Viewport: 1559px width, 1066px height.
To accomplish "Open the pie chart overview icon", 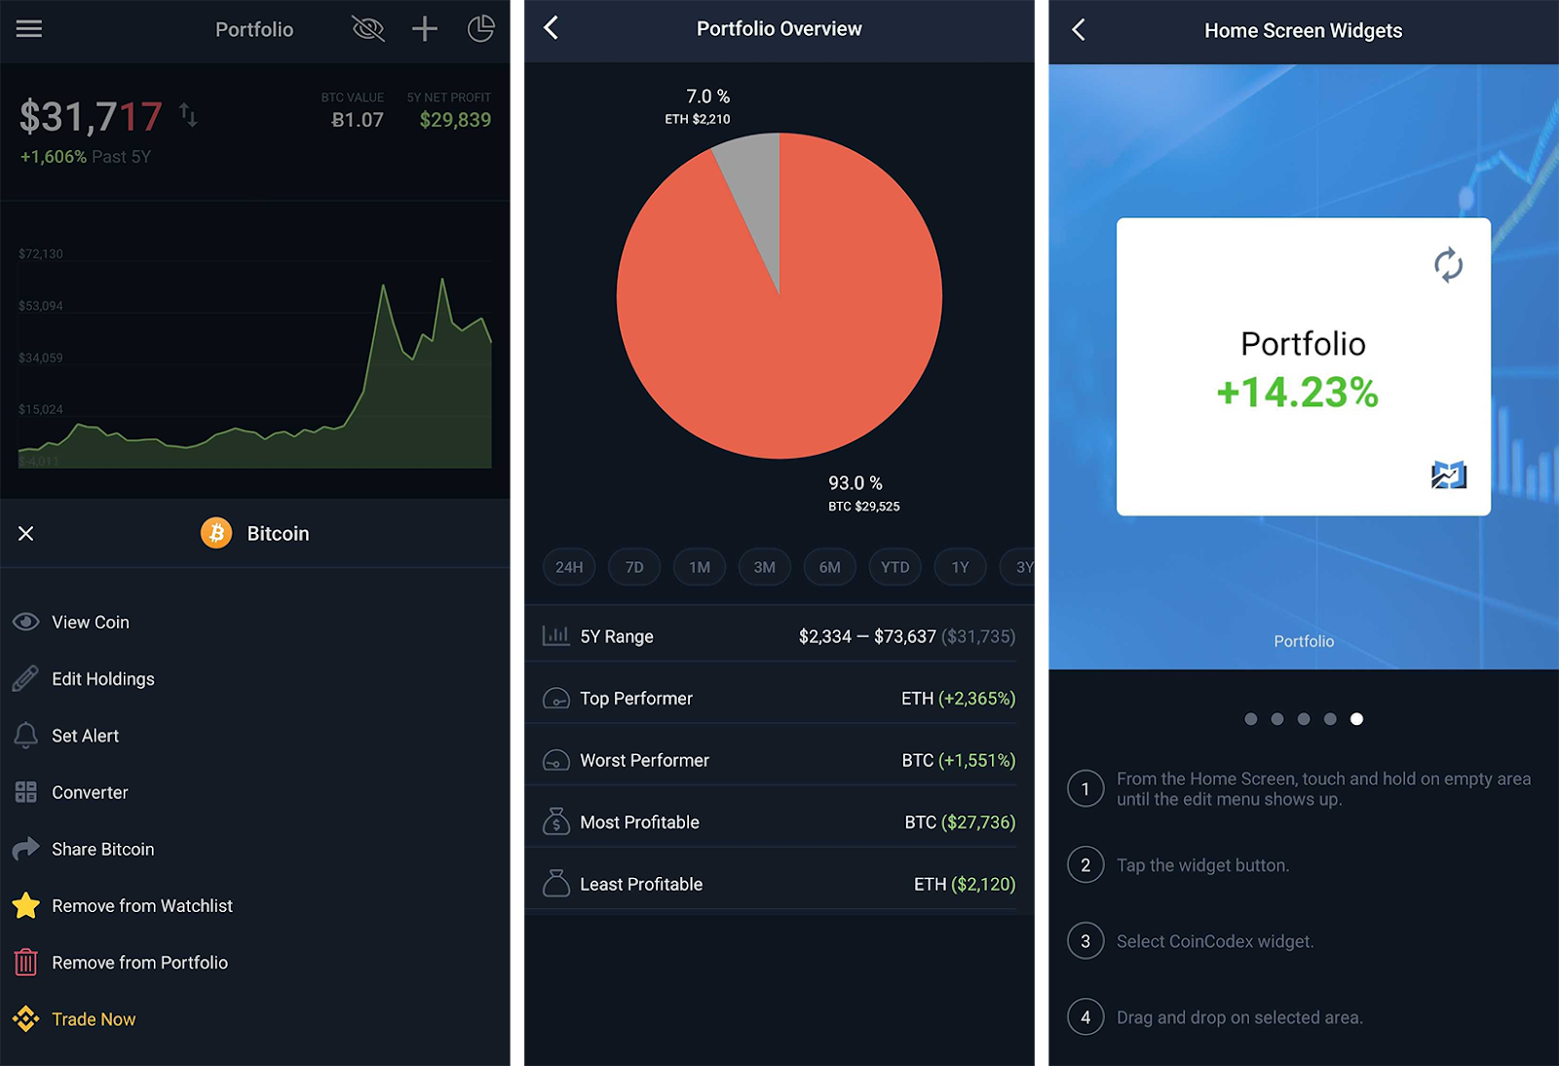I will point(480,28).
